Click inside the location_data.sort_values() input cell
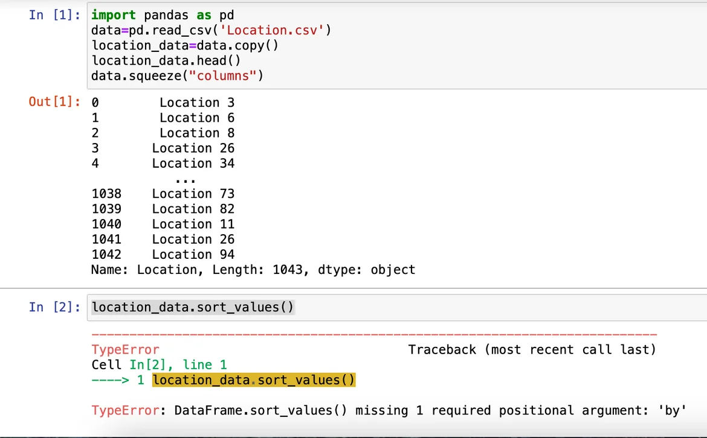 point(193,308)
